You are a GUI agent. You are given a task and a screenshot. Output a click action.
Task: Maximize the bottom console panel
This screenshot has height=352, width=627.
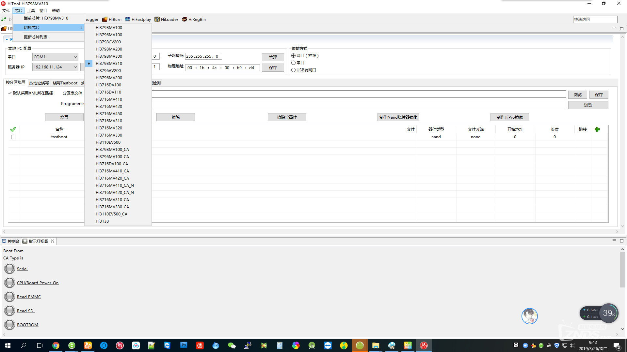[622, 241]
